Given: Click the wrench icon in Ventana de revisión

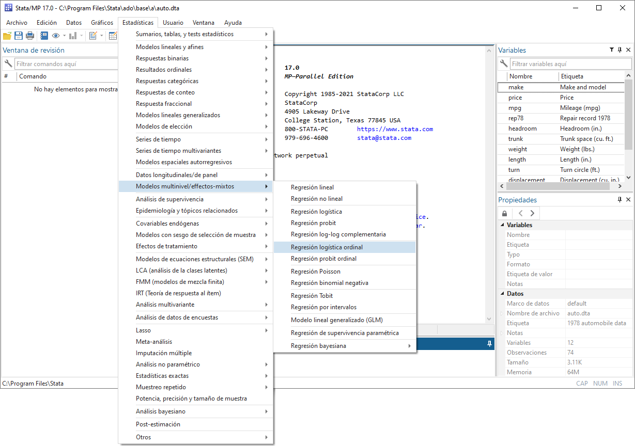Looking at the screenshot, I should click(x=8, y=64).
